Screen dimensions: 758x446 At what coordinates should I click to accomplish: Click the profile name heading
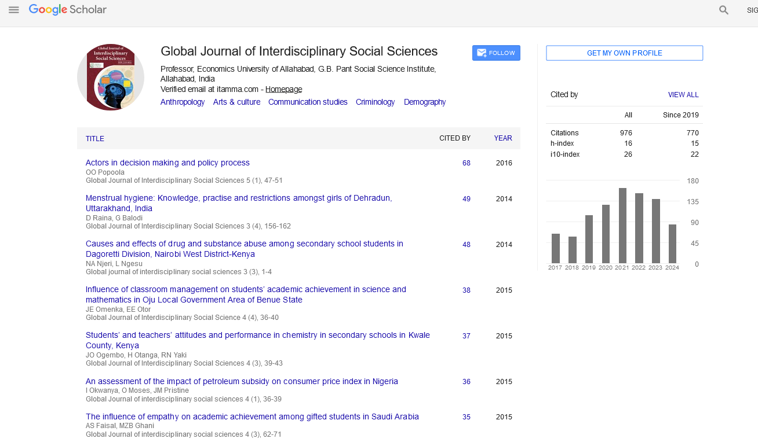(x=299, y=51)
